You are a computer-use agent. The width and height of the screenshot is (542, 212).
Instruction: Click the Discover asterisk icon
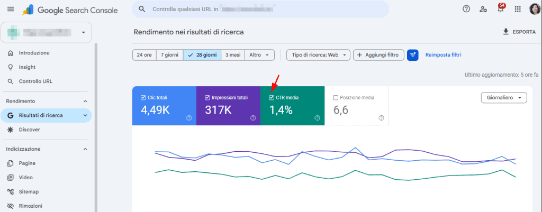point(11,130)
